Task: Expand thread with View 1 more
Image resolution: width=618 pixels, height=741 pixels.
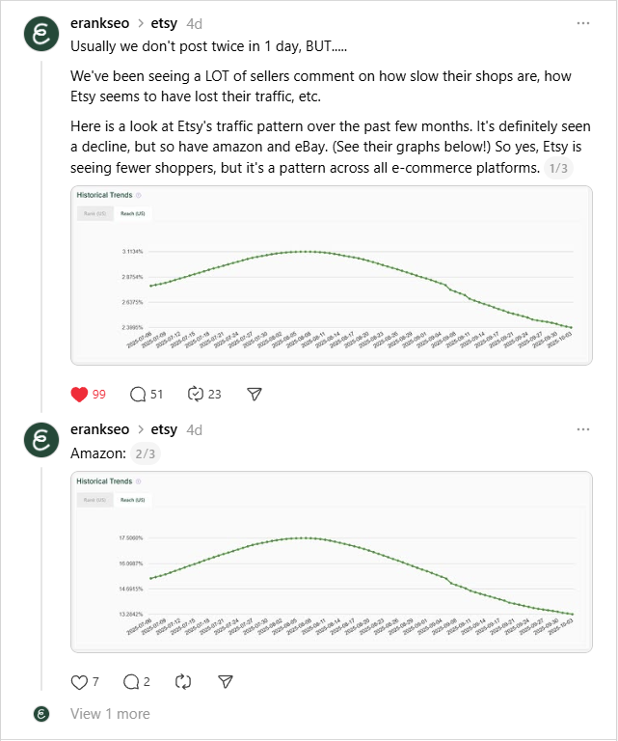Action: 110,714
